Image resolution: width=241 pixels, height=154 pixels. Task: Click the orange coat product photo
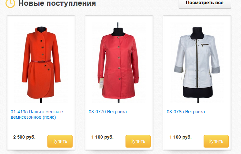click(x=41, y=63)
